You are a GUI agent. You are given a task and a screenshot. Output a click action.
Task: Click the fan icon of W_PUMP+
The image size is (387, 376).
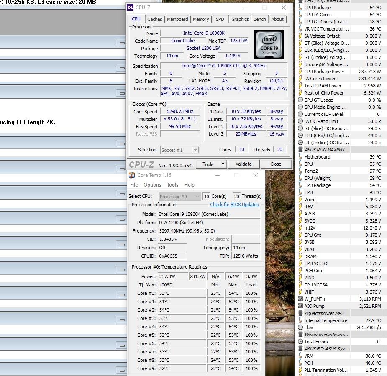pyautogui.click(x=300, y=299)
